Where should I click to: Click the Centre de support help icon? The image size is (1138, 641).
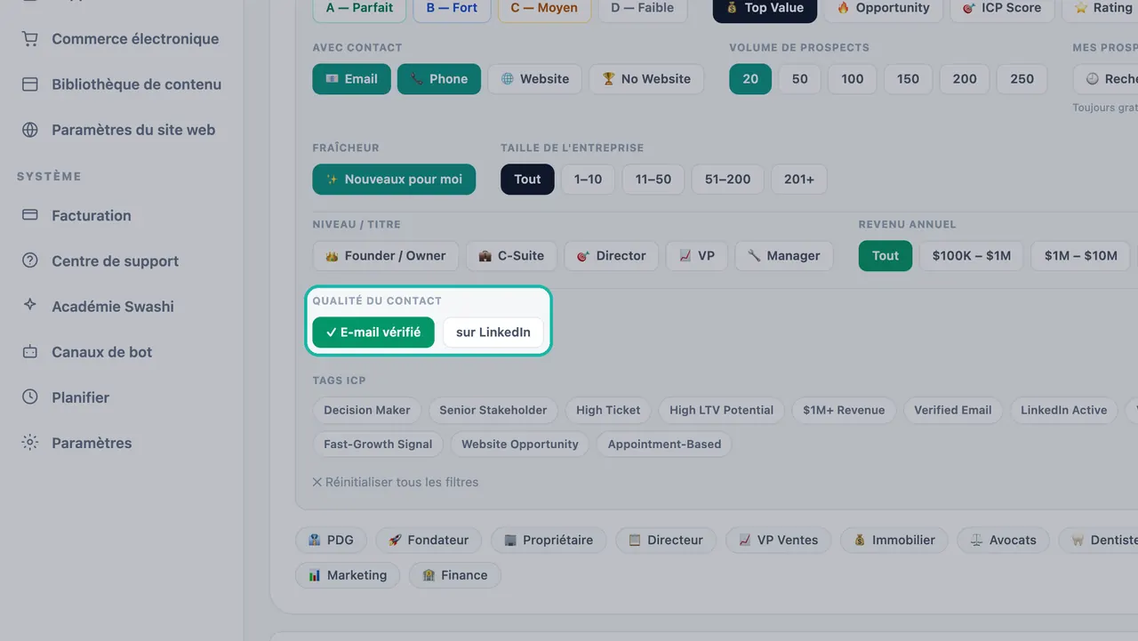(30, 260)
